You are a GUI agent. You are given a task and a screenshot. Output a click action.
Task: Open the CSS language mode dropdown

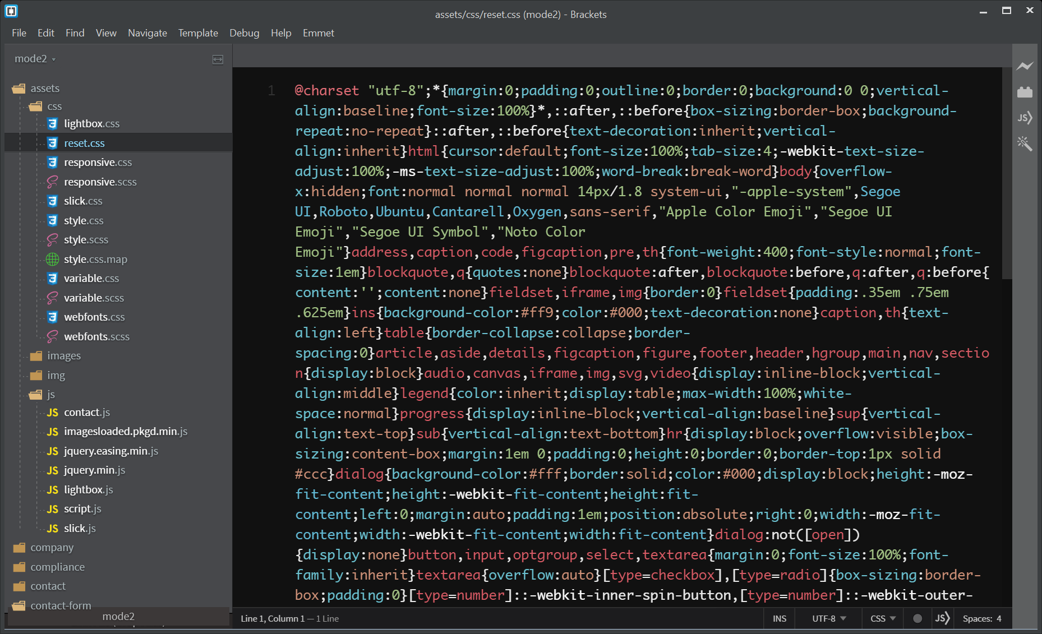tap(883, 618)
